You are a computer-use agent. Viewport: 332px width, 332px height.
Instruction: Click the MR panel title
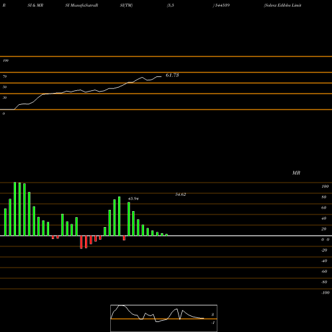tap(296, 173)
